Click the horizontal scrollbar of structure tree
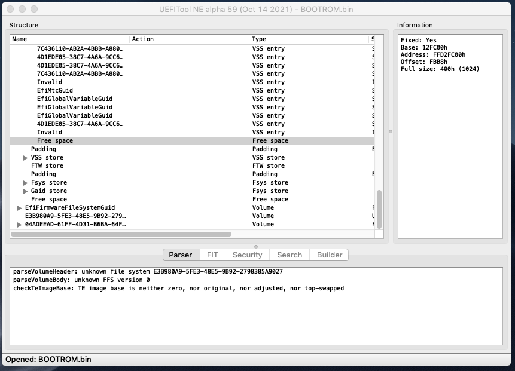 point(121,234)
